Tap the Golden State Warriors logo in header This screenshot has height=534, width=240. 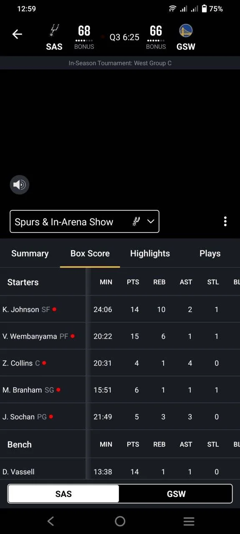pos(186,31)
